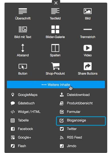Add a Dateidownload element
The width and height of the screenshot is (112, 153).
pyautogui.click(x=75, y=95)
